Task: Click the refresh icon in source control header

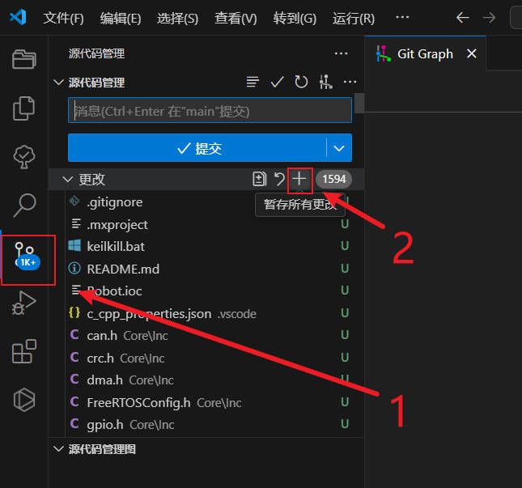Action: coord(301,82)
